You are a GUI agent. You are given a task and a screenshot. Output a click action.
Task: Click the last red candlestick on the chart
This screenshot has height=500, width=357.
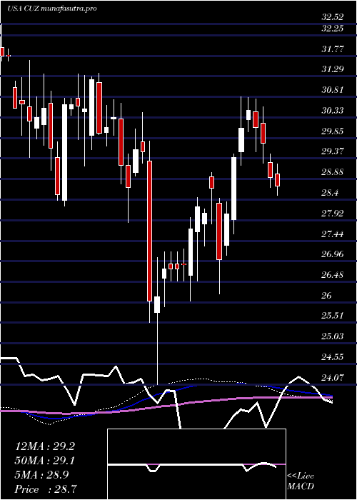point(277,180)
